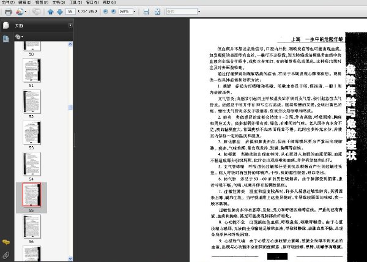Click the search/find text box in the toolbar
Viewport: 367px width, 262px height.
(x=182, y=11)
